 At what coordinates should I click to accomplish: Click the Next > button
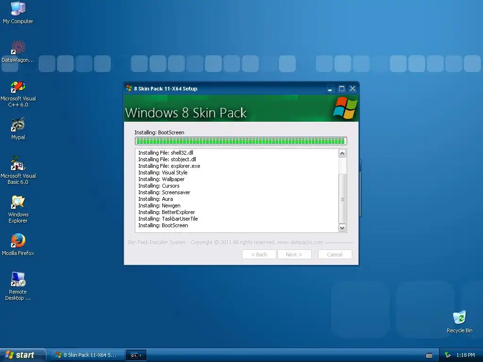(x=294, y=255)
